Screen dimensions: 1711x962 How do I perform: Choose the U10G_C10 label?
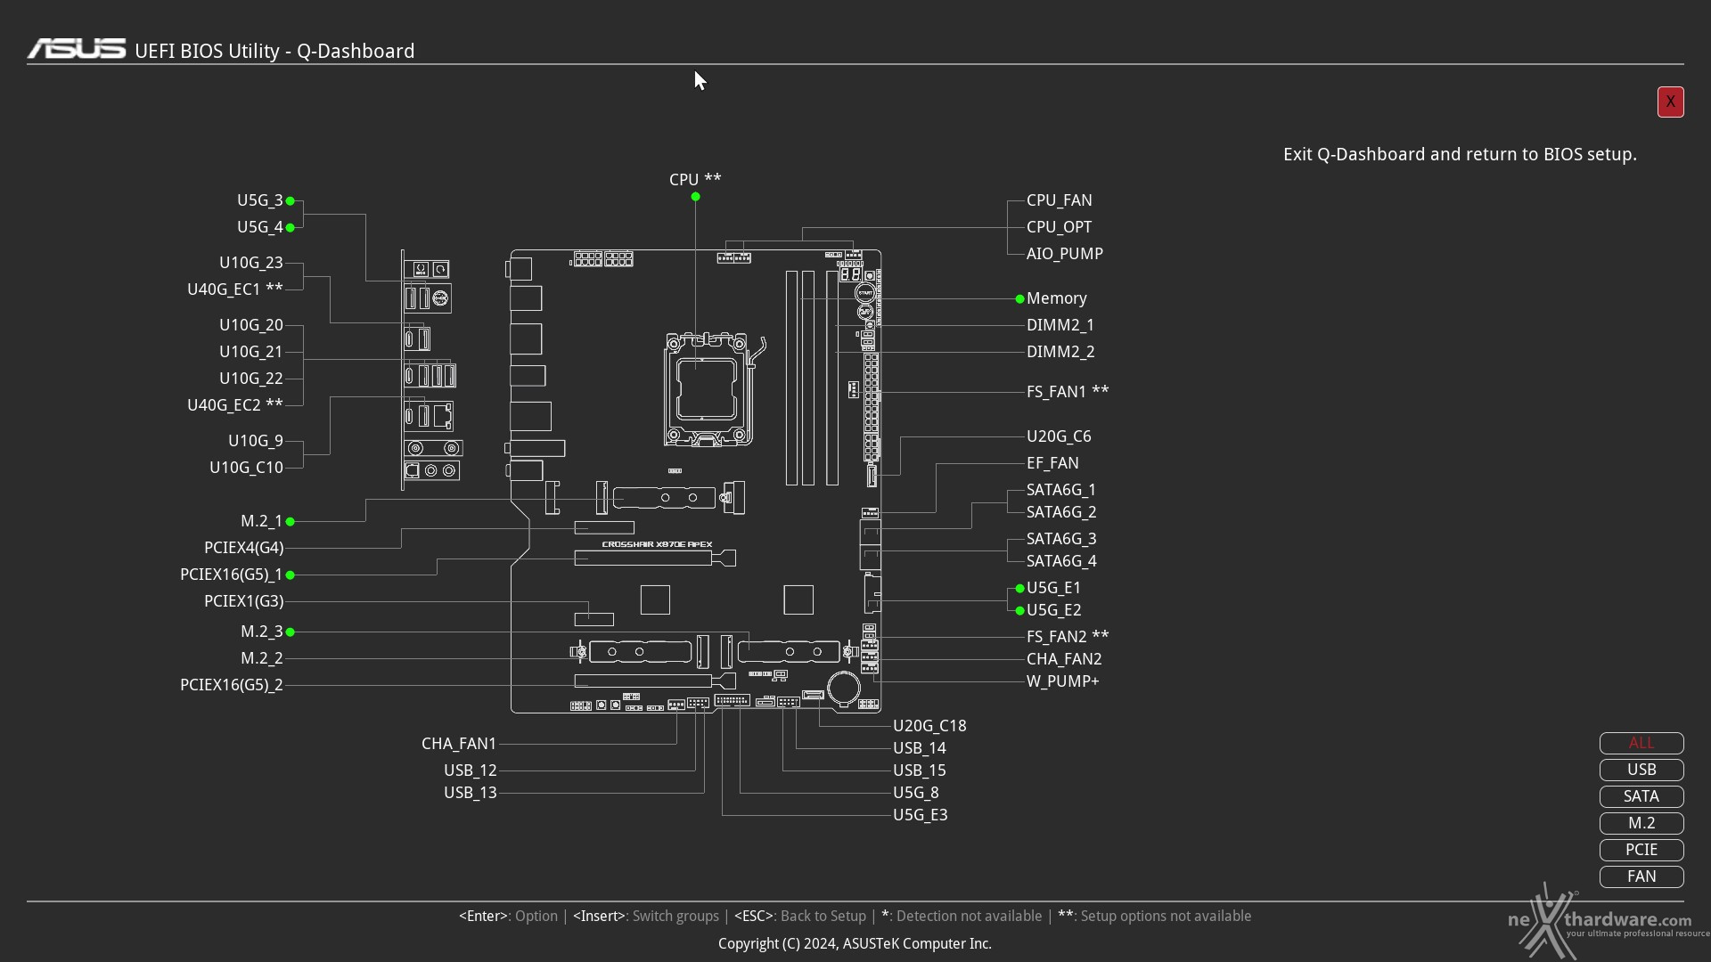click(246, 468)
